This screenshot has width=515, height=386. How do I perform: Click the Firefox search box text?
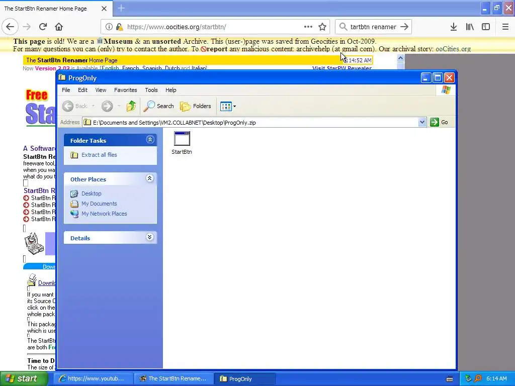pyautogui.click(x=373, y=27)
